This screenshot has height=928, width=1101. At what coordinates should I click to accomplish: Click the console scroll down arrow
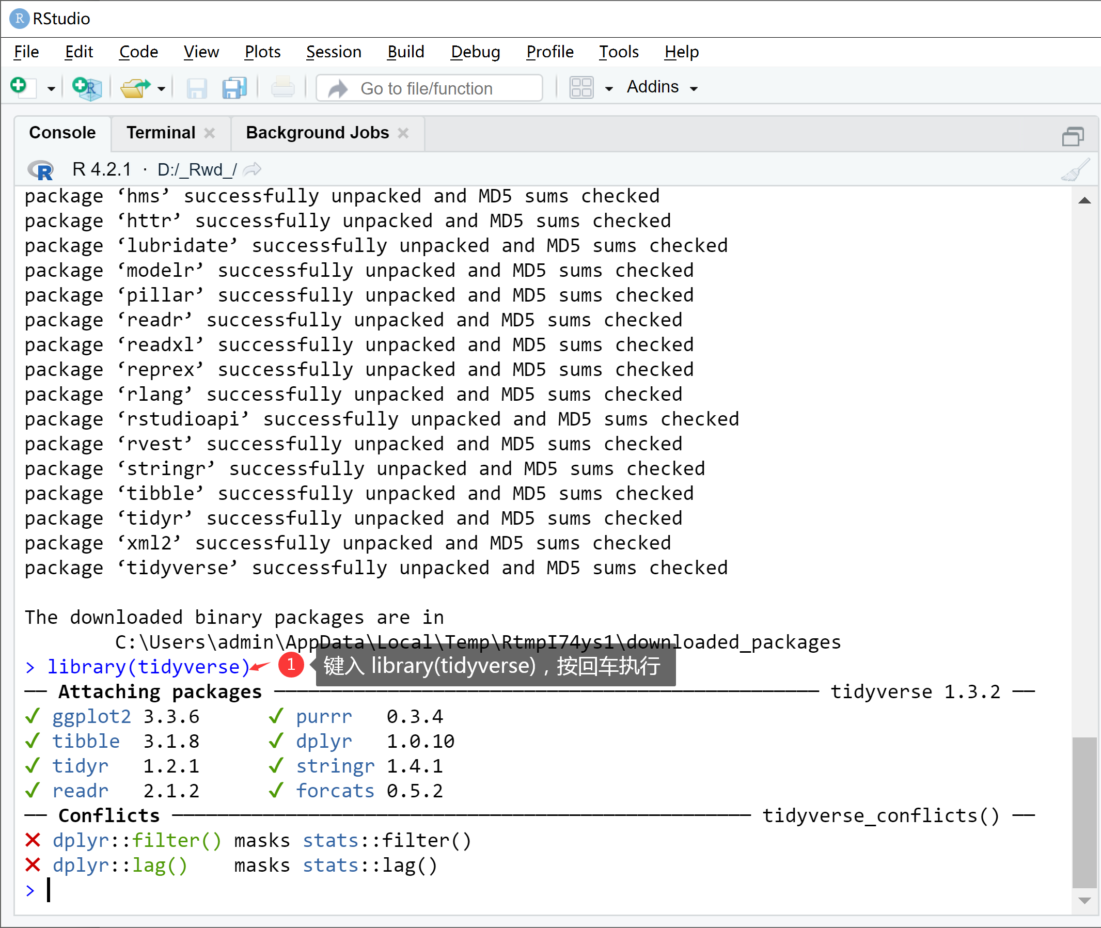pyautogui.click(x=1084, y=901)
